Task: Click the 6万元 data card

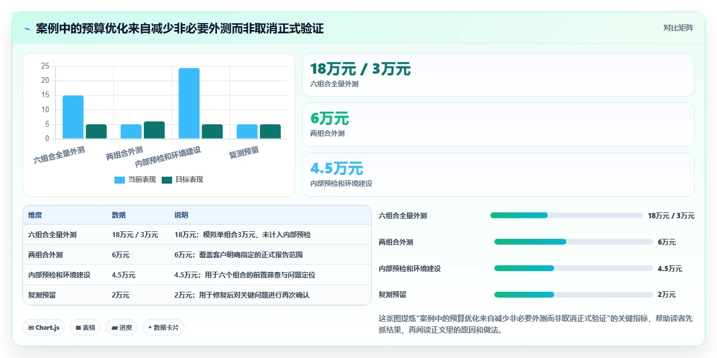Action: (498, 125)
